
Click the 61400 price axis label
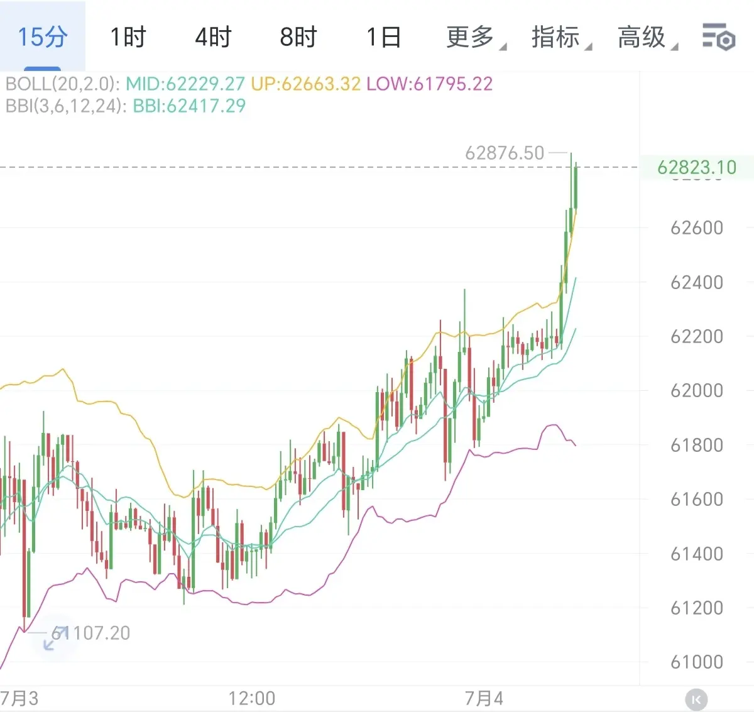click(x=697, y=554)
